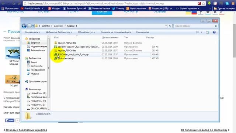The image size is (236, 133).
Task: Click the Размер column header
Action: (x=150, y=37)
